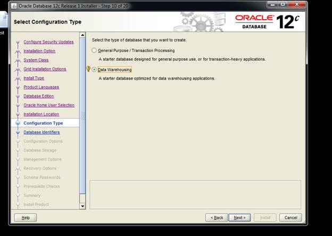This screenshot has width=332, height=236.
Task: Click the greyed Schema Passwords step text
Action: [x=42, y=177]
